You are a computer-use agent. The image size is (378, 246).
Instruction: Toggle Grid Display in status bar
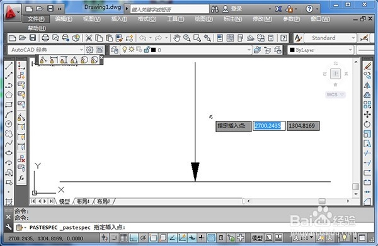click(123, 238)
